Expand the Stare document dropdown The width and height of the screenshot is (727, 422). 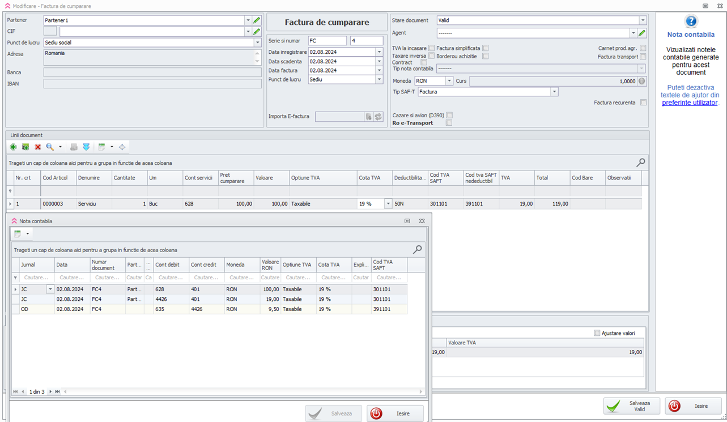(x=643, y=20)
